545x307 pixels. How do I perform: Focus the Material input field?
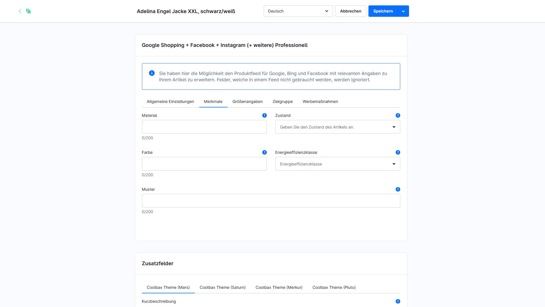pyautogui.click(x=204, y=127)
